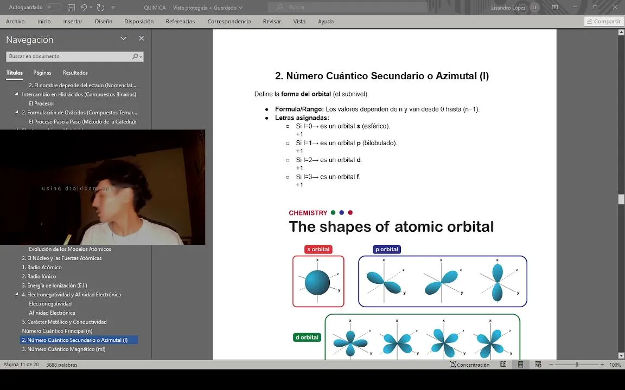Go to 5. Carácter Metálico y Conductividad
Screen dimensions: 625x390
[x=64, y=322]
